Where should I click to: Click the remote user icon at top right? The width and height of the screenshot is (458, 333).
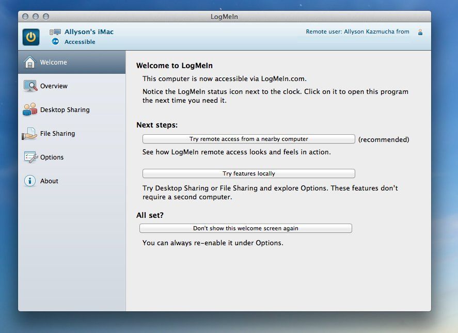point(419,31)
